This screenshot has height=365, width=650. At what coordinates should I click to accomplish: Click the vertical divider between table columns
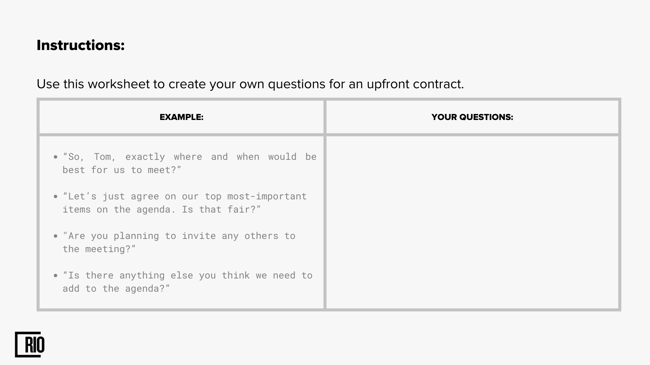[x=325, y=204]
